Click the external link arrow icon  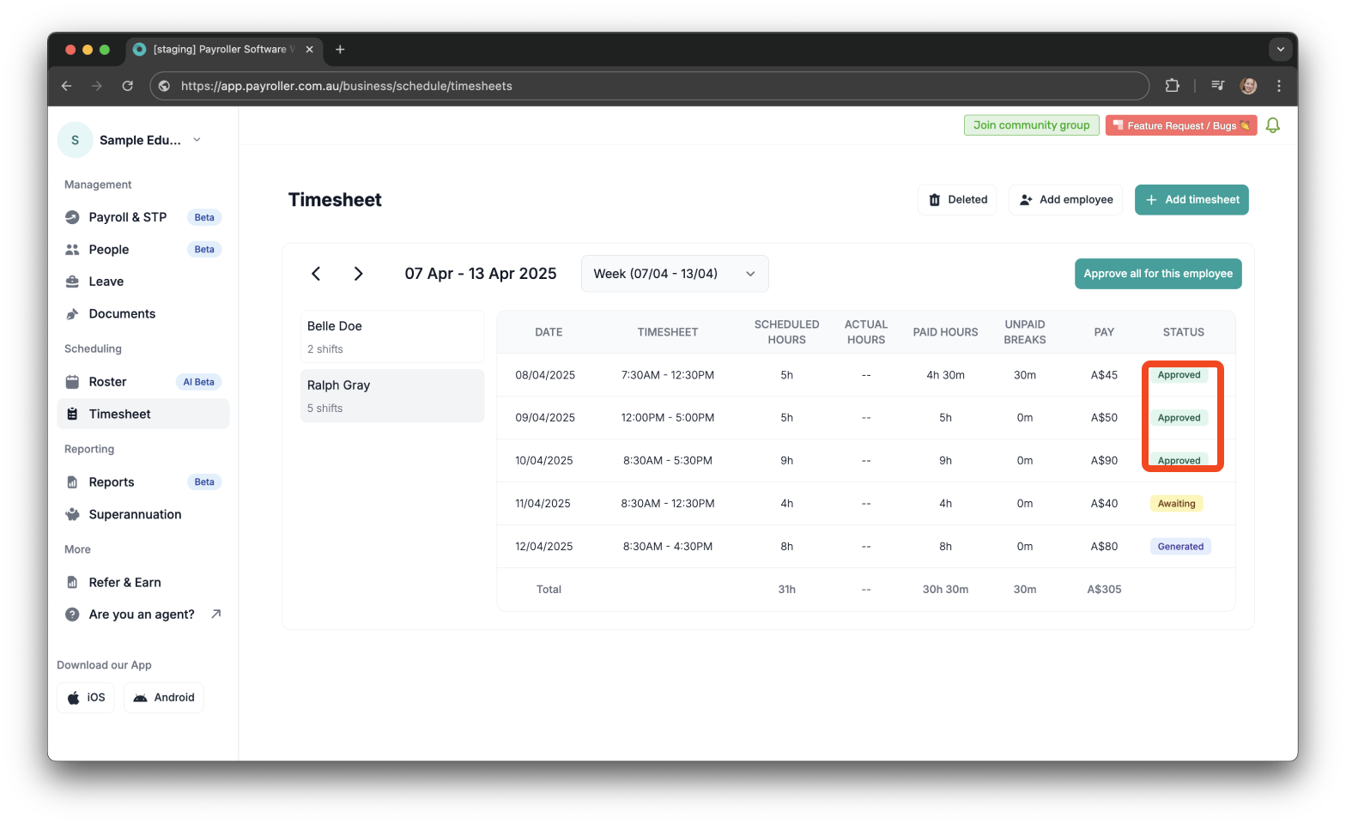coord(216,614)
